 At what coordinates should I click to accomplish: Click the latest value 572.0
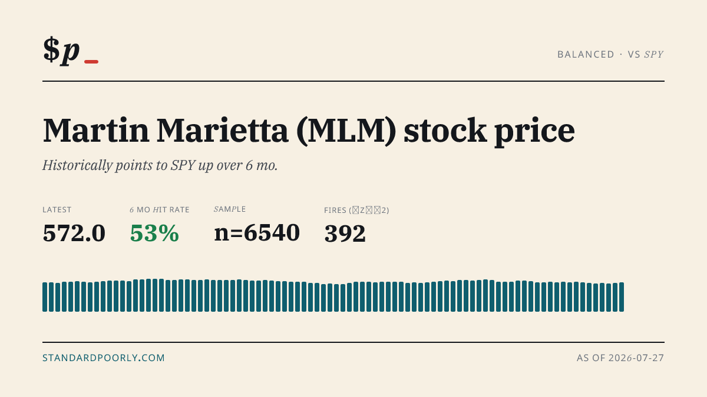pos(74,233)
